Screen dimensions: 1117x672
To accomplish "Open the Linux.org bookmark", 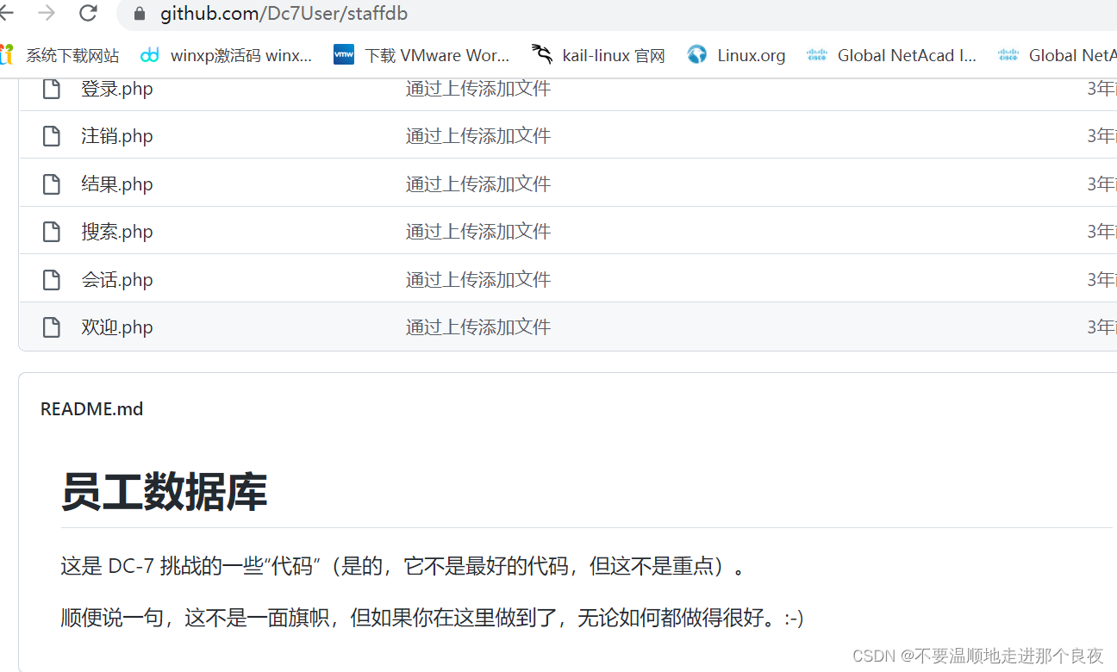I will coord(737,55).
